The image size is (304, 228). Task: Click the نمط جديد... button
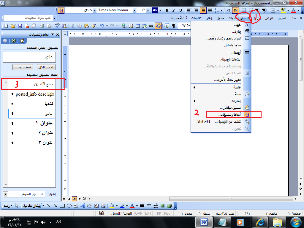pos(23,67)
